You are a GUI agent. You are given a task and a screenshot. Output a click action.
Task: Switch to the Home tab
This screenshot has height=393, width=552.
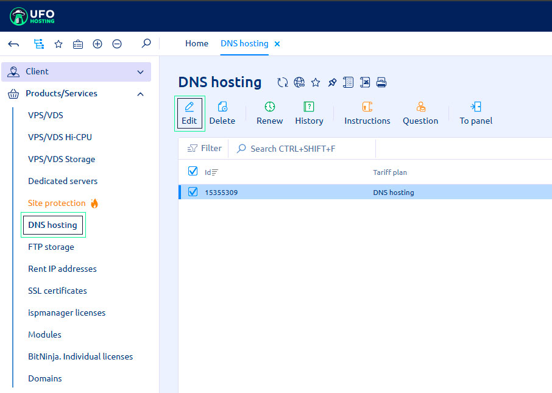(196, 43)
